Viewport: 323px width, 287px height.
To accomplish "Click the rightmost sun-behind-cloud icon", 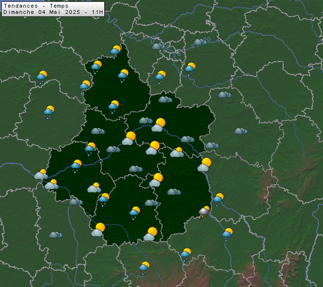I will coord(204,165).
